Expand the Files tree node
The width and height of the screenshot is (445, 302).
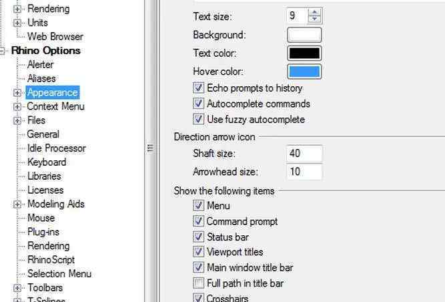[x=17, y=120]
